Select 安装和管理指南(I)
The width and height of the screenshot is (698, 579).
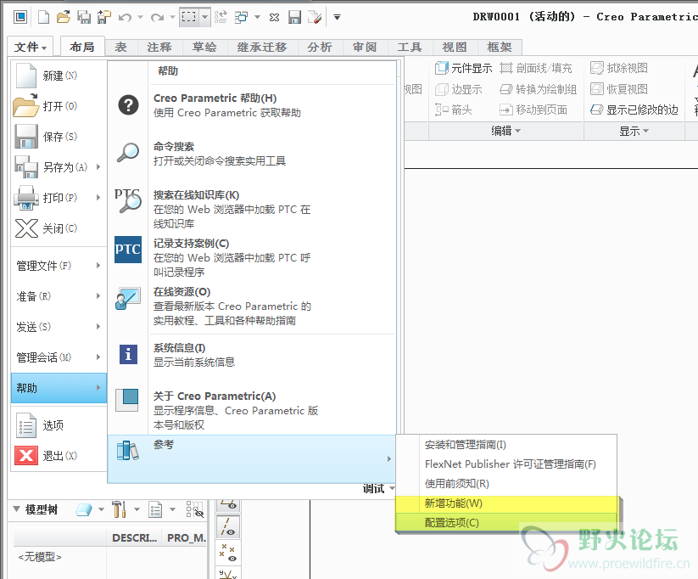506,444
